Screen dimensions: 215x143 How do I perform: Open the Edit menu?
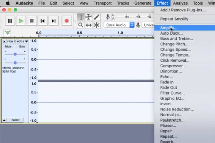click(x=54, y=3)
